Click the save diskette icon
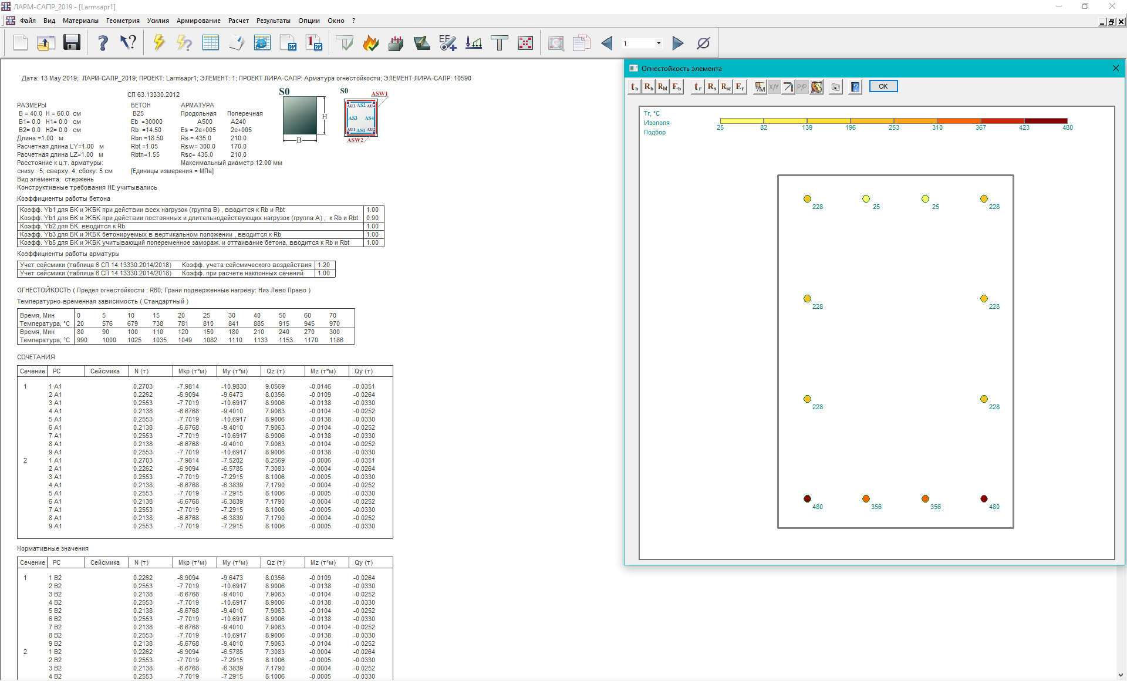Image resolution: width=1127 pixels, height=681 pixels. click(72, 43)
